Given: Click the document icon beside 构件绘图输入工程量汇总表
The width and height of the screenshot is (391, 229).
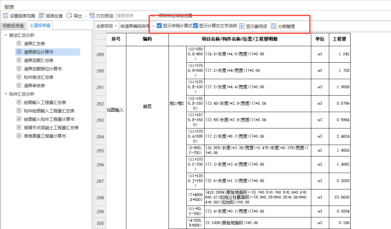Looking at the screenshot, I should 19,111.
